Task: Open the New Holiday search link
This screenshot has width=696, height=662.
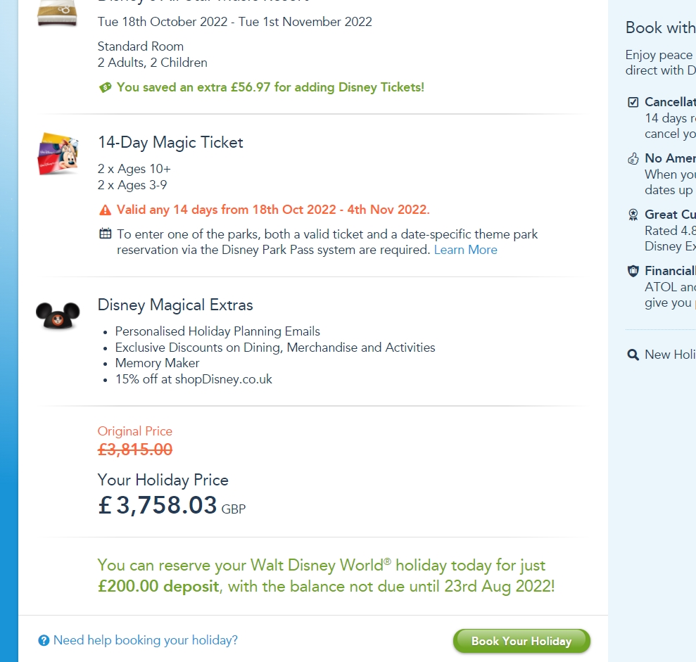Action: (669, 355)
